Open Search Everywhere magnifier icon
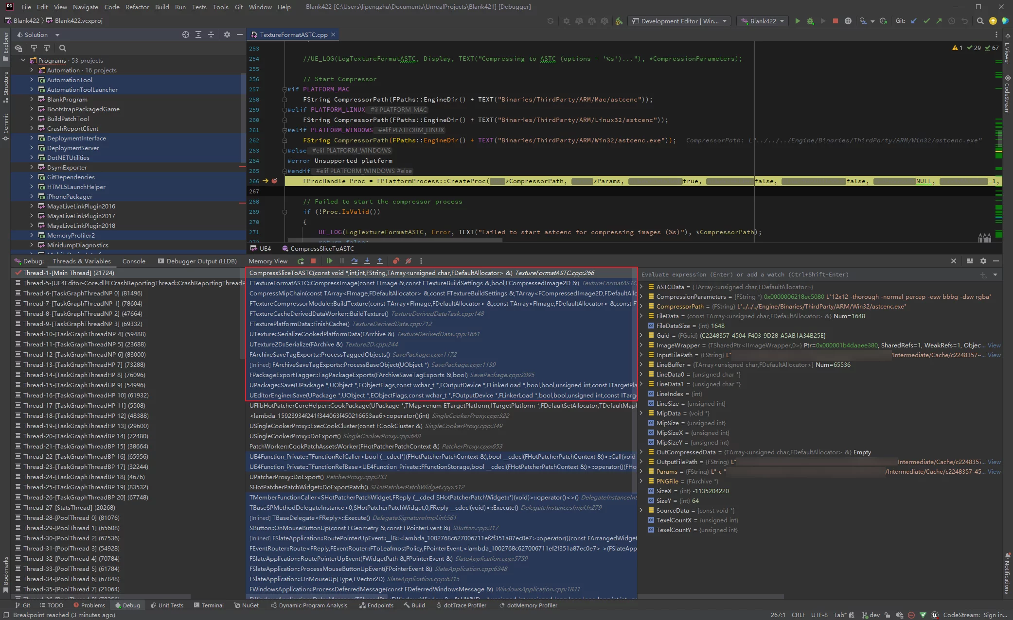 point(980,21)
